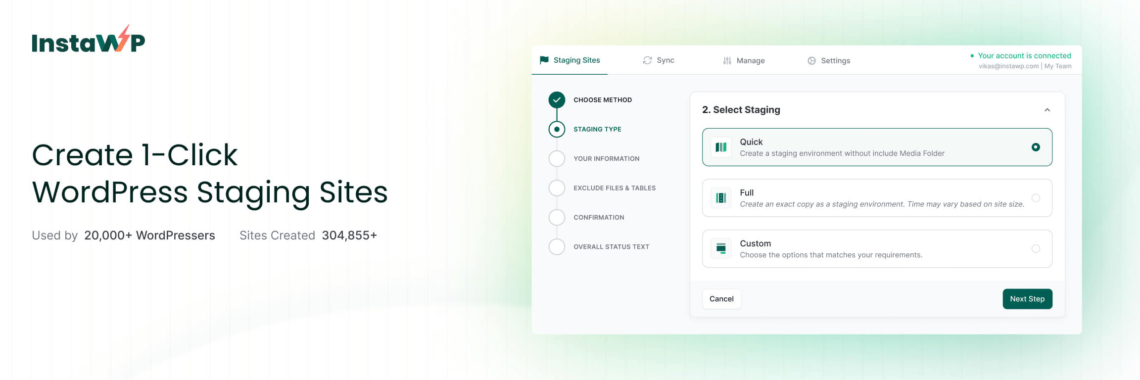Click the Cancel button
Viewport: 1140px width, 380px height.
point(721,299)
